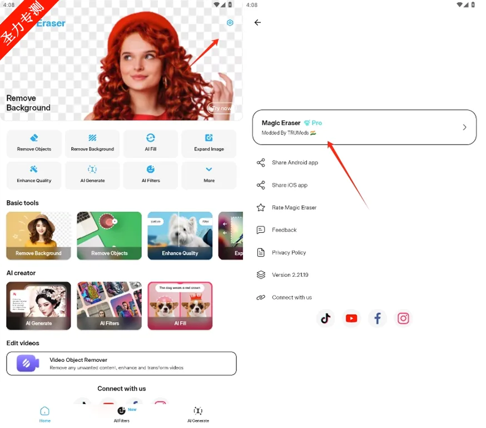Viewport: 486px width, 428px height.
Task: Switch to the AI Generate bottom tab
Action: coord(198,414)
